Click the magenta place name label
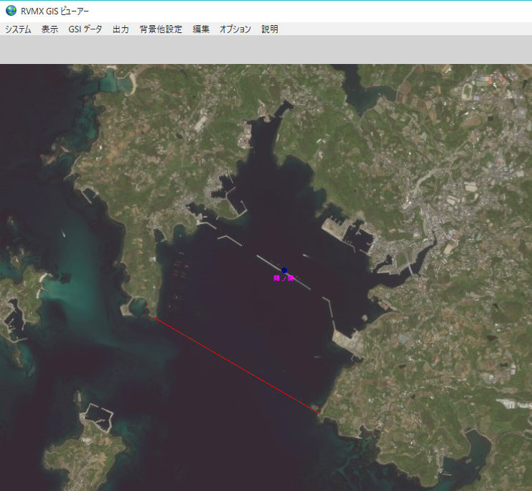Viewport: 532px width, 491px height. click(x=284, y=277)
